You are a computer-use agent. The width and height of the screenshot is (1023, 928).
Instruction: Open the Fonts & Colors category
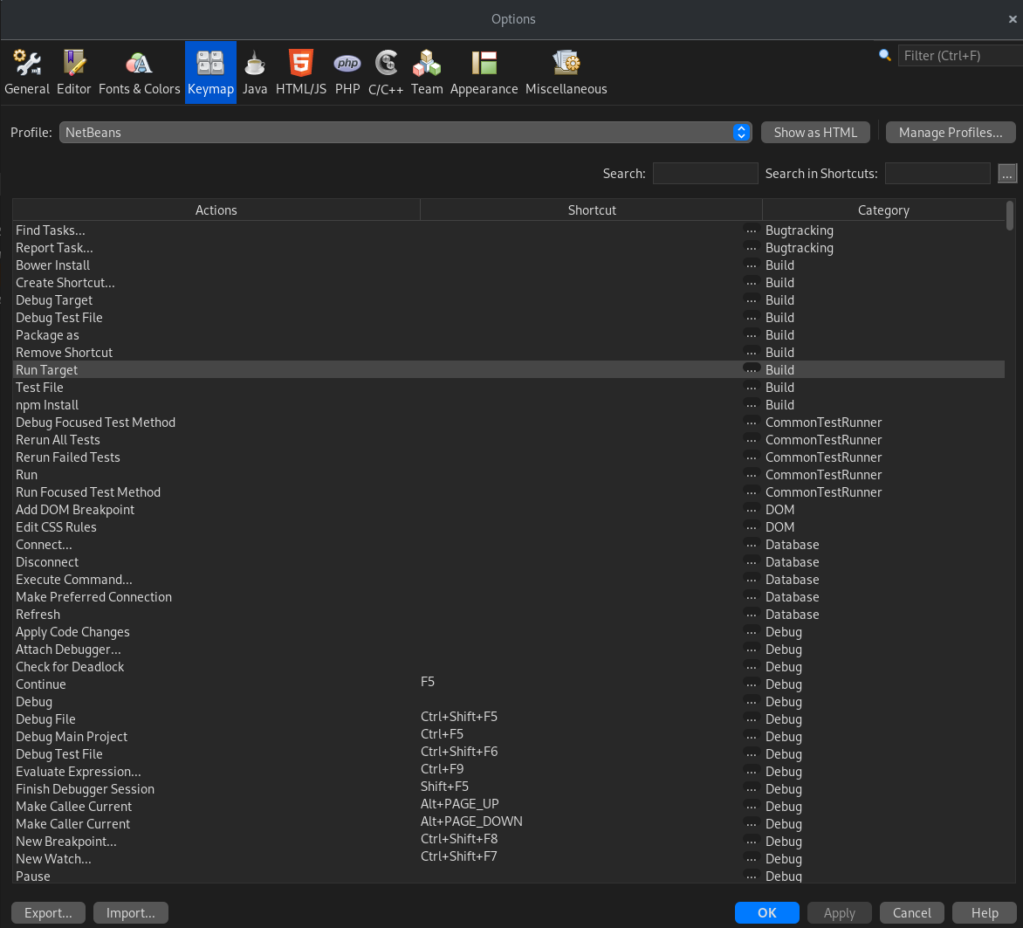click(x=139, y=72)
